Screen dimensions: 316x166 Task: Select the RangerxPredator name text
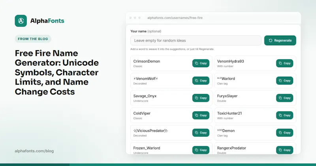coord(231,148)
